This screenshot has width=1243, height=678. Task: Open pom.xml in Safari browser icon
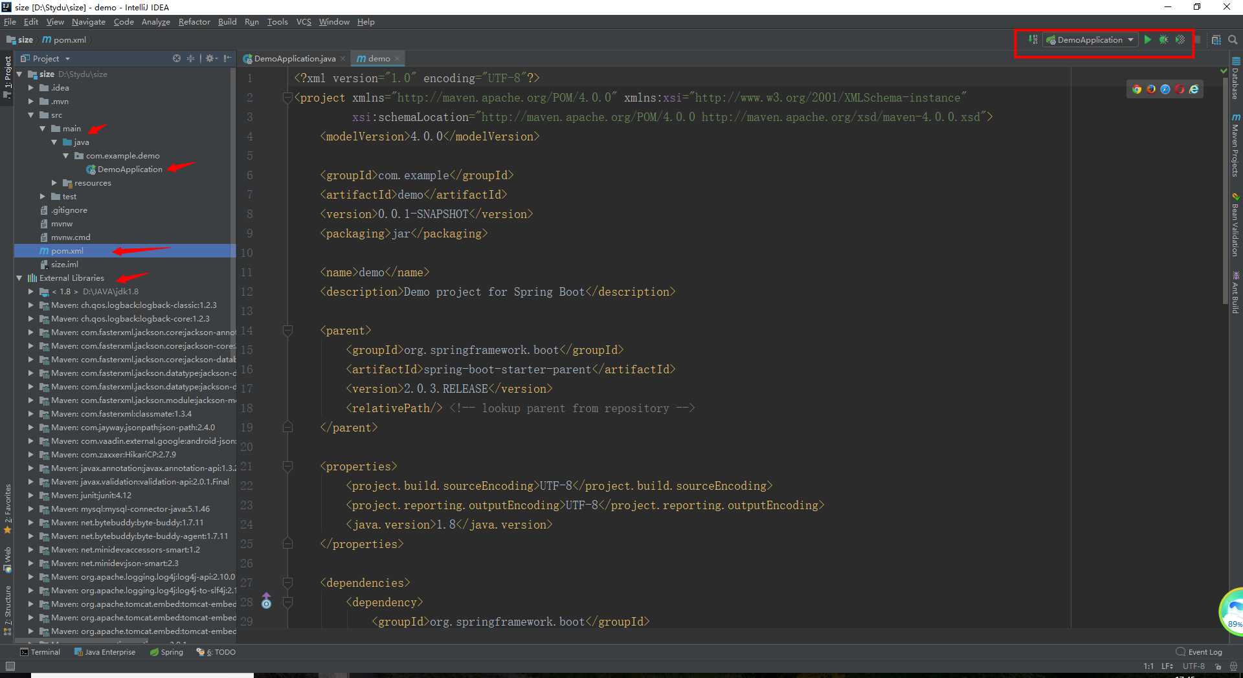(x=1165, y=89)
